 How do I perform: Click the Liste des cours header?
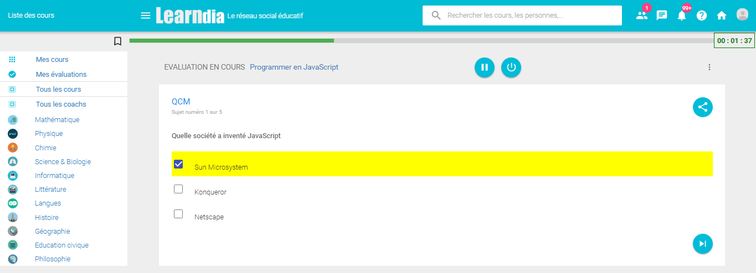click(31, 15)
